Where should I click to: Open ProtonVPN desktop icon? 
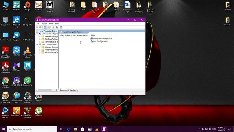(x=28, y=82)
